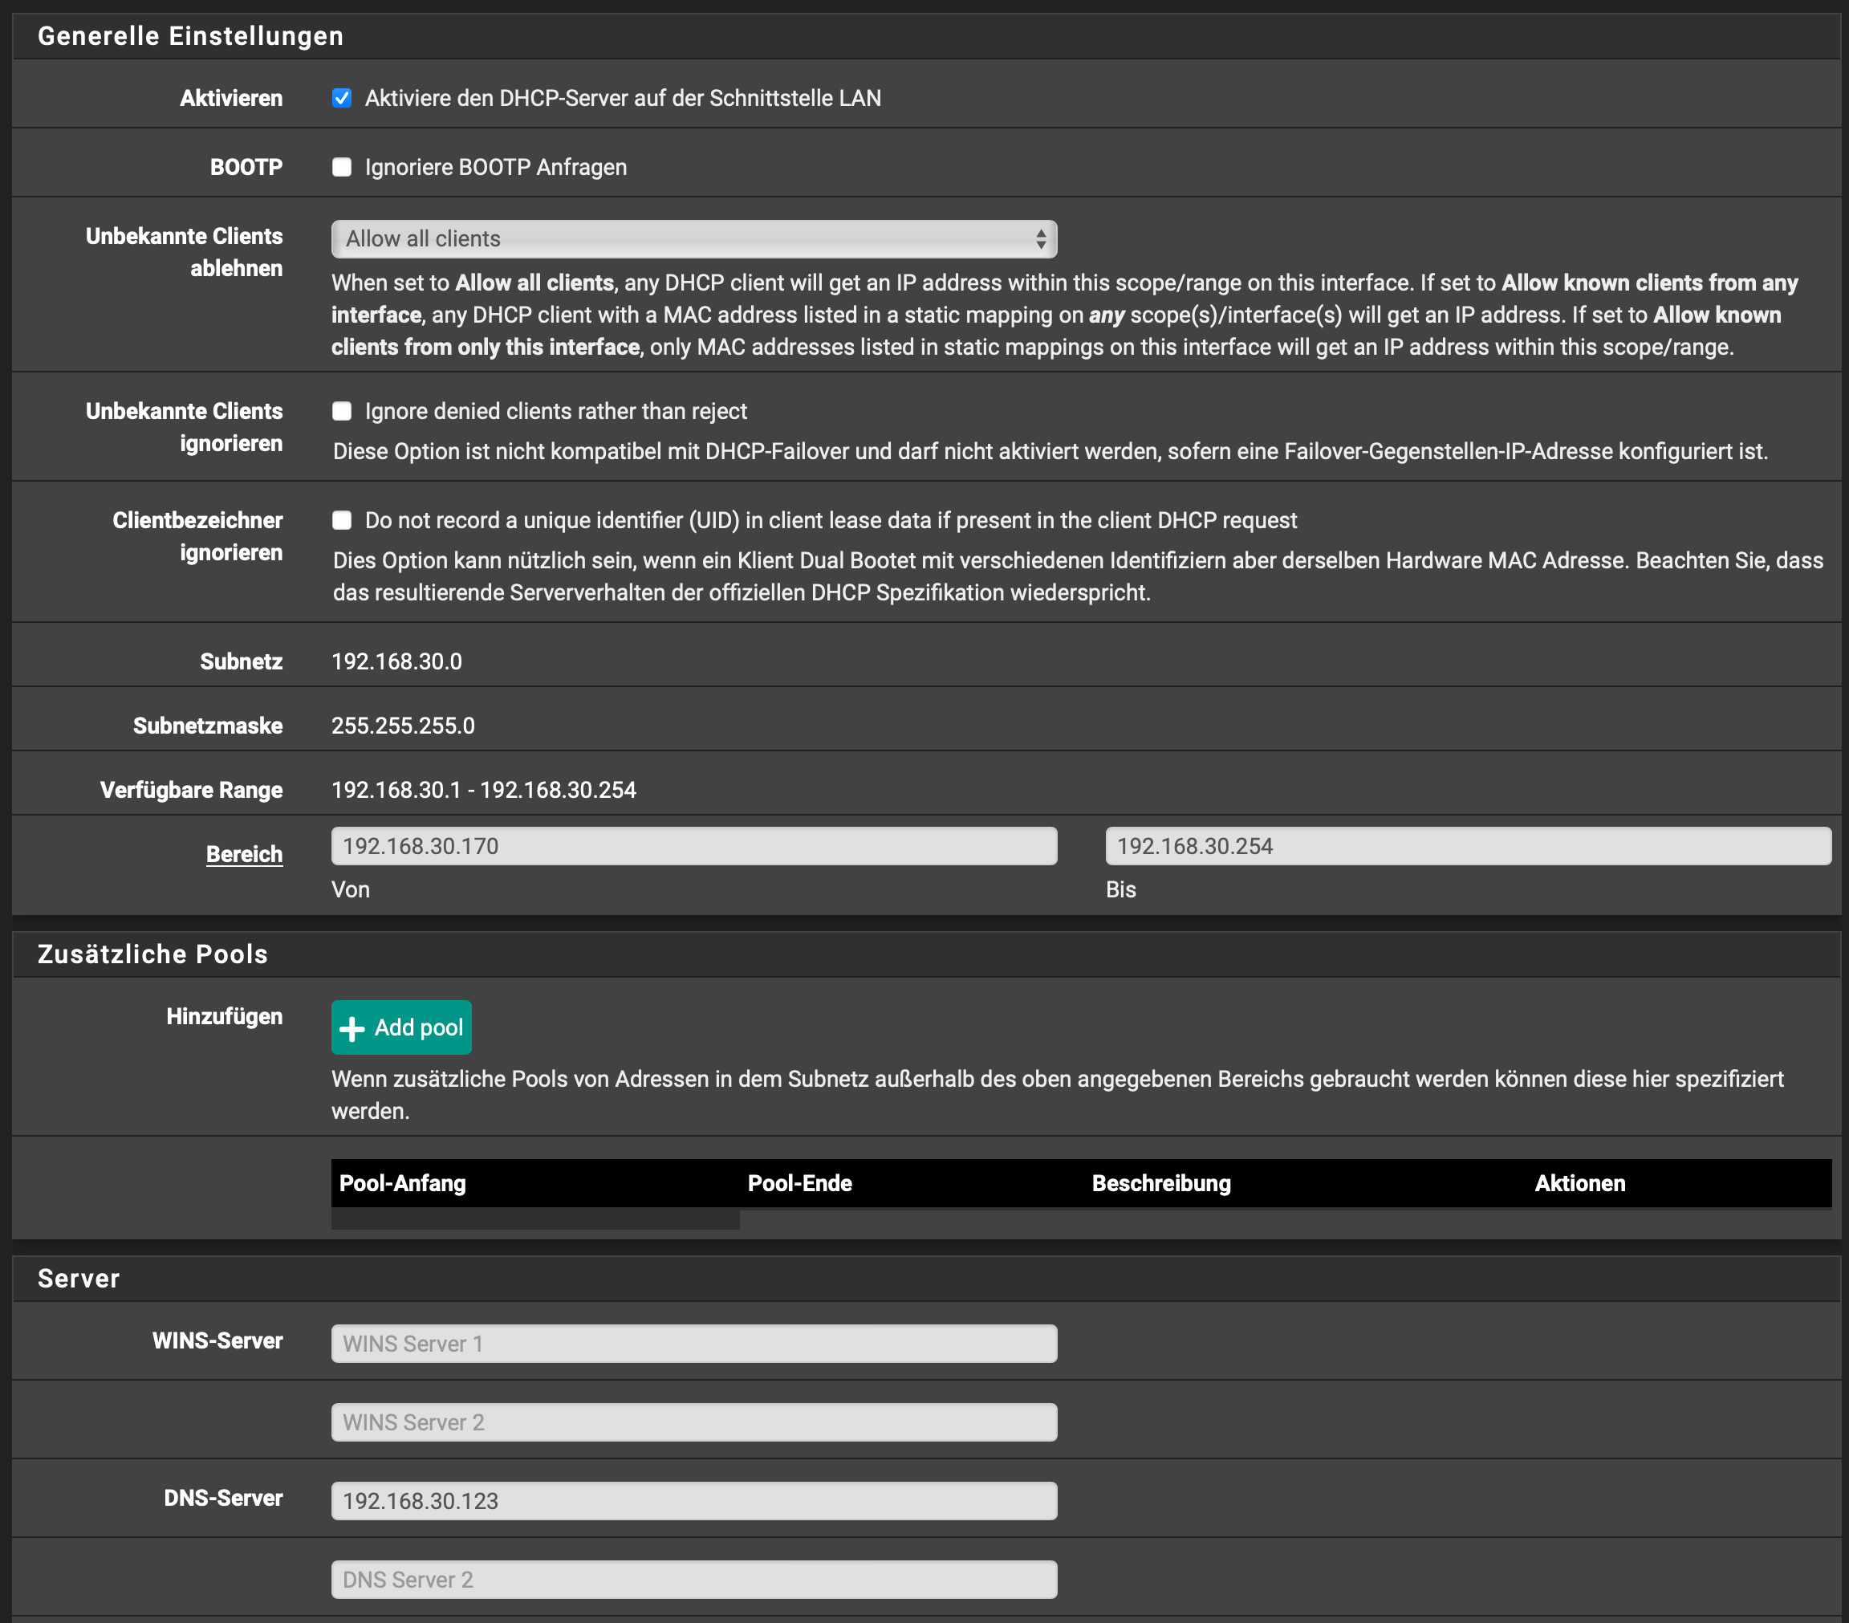This screenshot has height=1623, width=1849.
Task: Click the Pool-Anfang column header
Action: click(x=403, y=1183)
